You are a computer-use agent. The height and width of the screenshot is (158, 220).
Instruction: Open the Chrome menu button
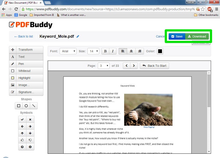pos(217,9)
